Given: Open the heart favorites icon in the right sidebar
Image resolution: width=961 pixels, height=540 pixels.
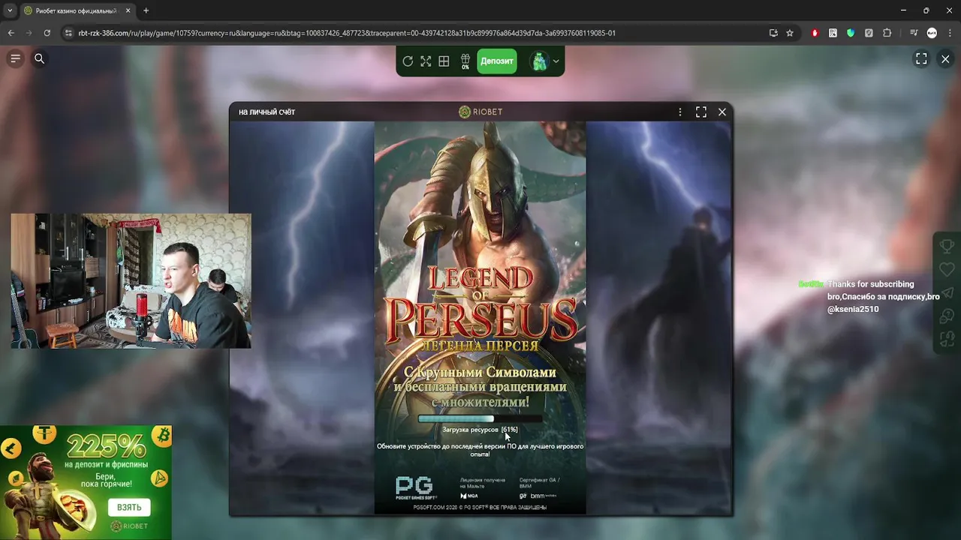Looking at the screenshot, I should [x=947, y=269].
